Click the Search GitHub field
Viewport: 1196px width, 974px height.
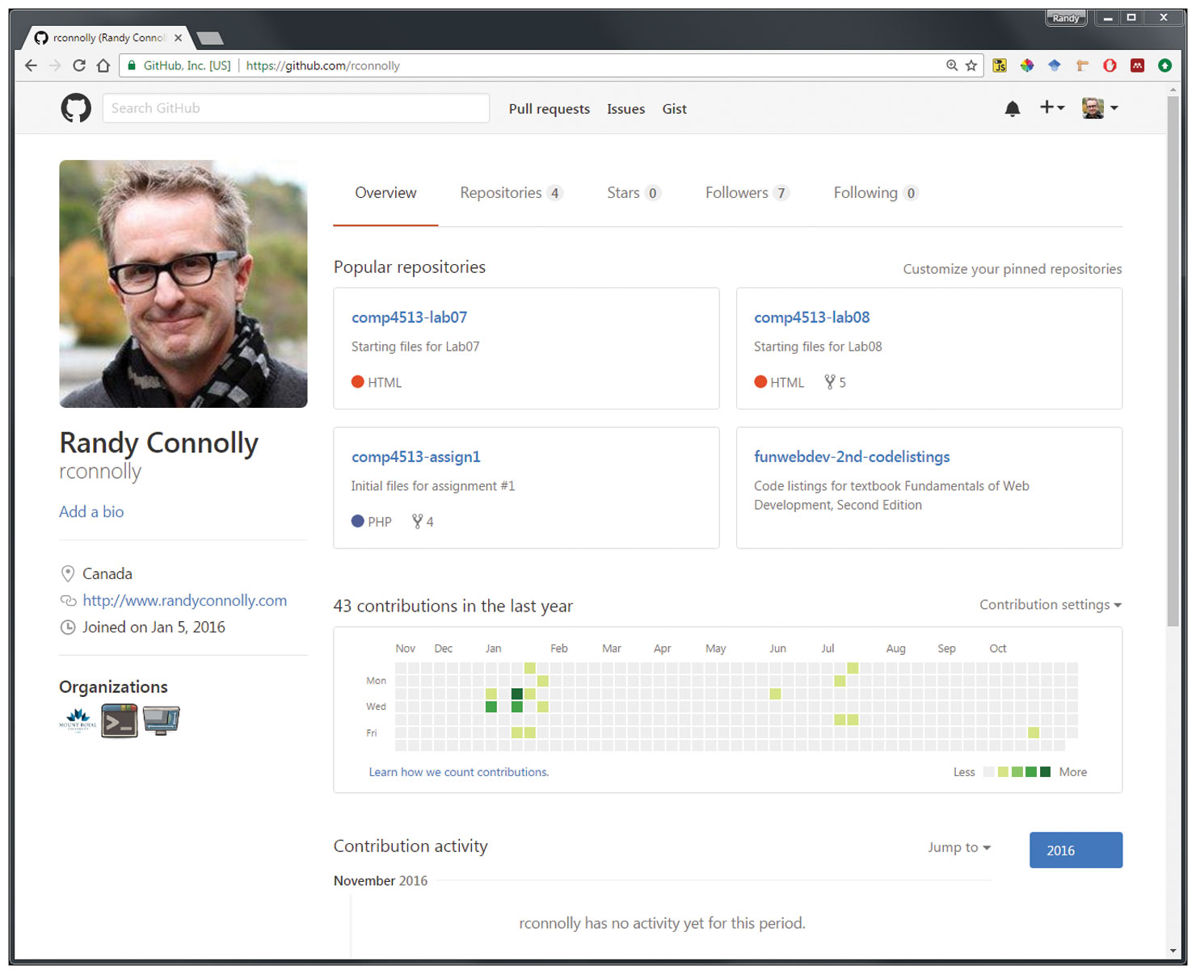coord(296,108)
